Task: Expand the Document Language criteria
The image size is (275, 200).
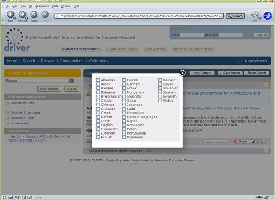Action: [25, 112]
